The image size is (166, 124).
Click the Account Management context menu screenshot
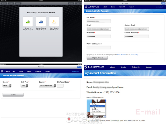[96, 109]
